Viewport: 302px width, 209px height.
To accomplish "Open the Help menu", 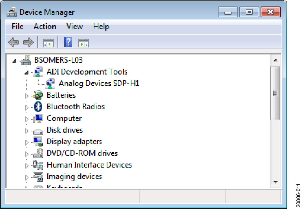I will [x=101, y=27].
